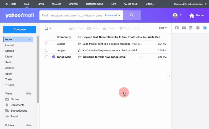This screenshot has width=209, height=129.
Task: Select the Ledger 3:31 PM email checkbox
Action: [47, 44]
